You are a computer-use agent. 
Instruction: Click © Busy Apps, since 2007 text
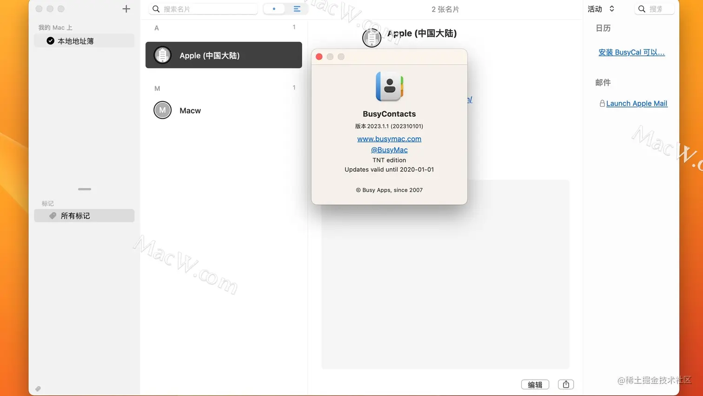tap(389, 190)
